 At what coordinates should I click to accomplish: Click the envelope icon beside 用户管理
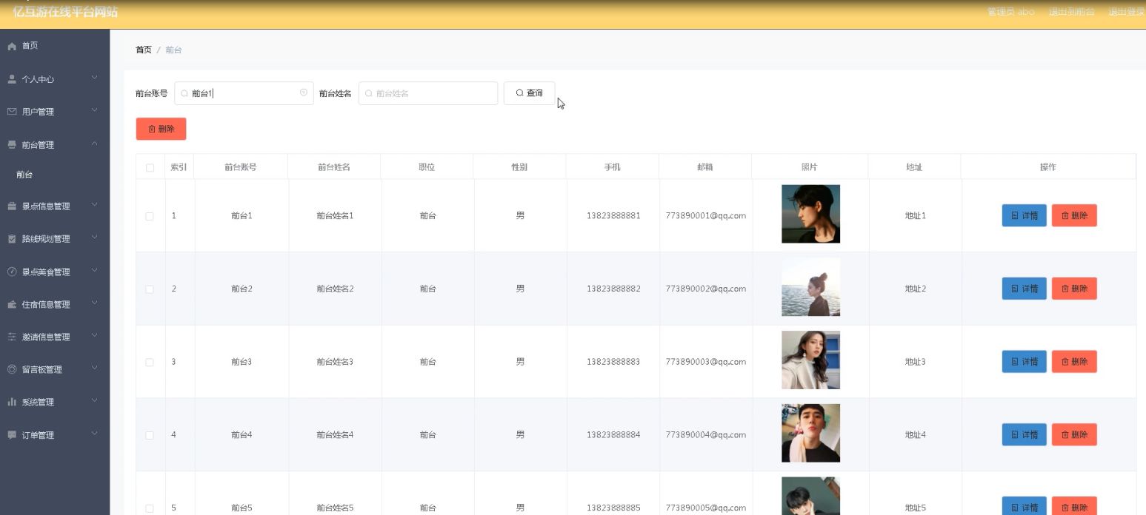(x=12, y=112)
